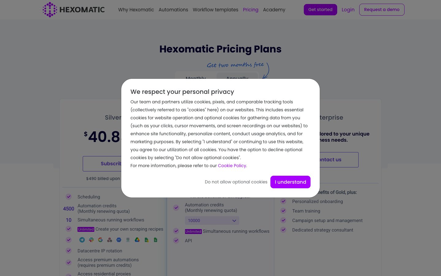Click the Google Drive integration icon
441x276 pixels.
(137, 240)
